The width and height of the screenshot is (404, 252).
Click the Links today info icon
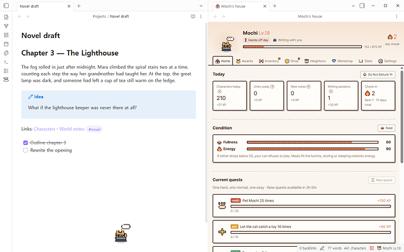point(272,87)
